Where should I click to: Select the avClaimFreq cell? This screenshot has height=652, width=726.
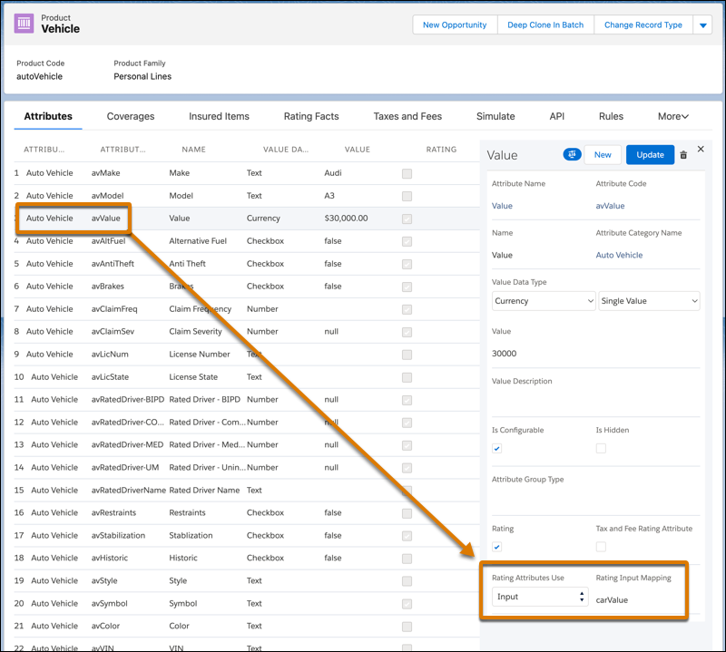click(x=114, y=309)
